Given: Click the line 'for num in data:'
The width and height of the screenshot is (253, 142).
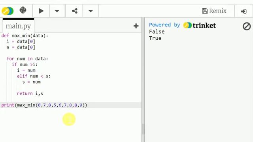Looking at the screenshot, I should (27, 59).
